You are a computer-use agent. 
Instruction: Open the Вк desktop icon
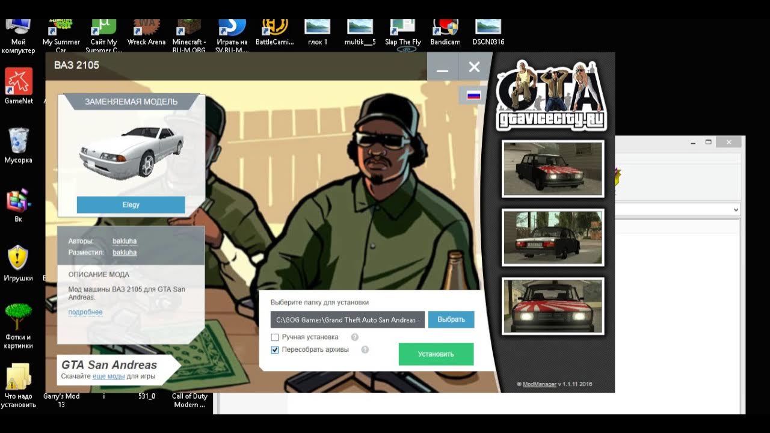[x=19, y=204]
